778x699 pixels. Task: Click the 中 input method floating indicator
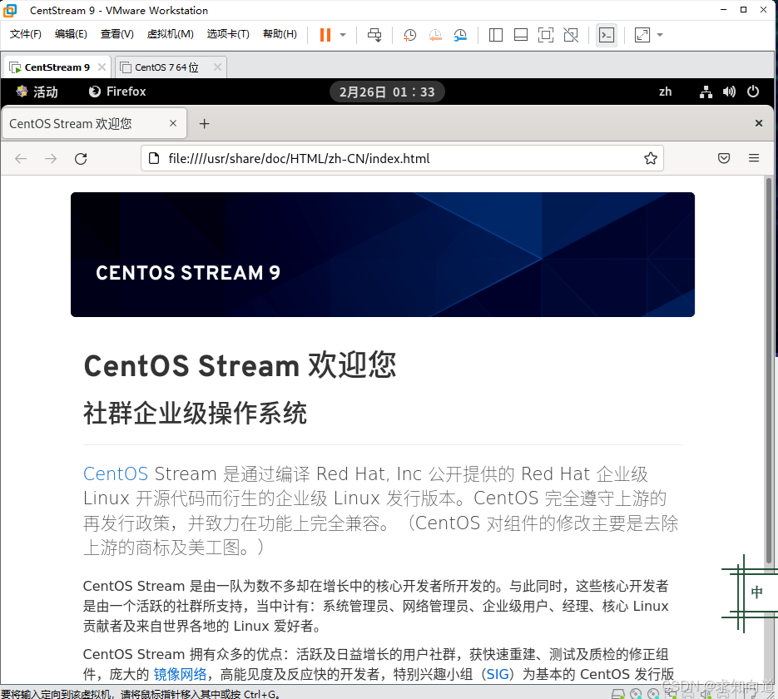click(756, 592)
